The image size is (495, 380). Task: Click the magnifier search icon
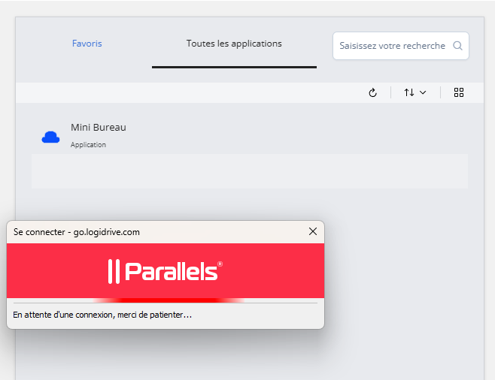[458, 46]
